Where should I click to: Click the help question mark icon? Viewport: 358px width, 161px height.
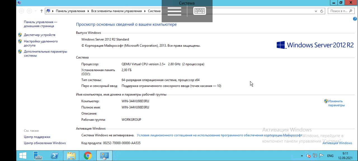click(355, 19)
